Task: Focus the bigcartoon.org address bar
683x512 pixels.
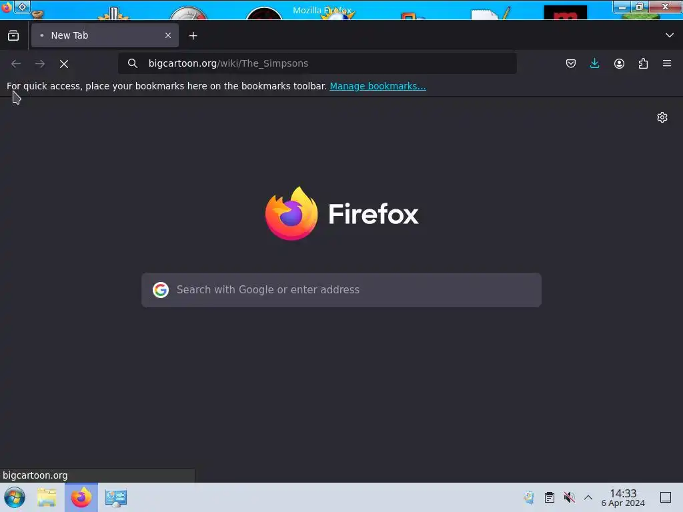Action: coord(317,63)
